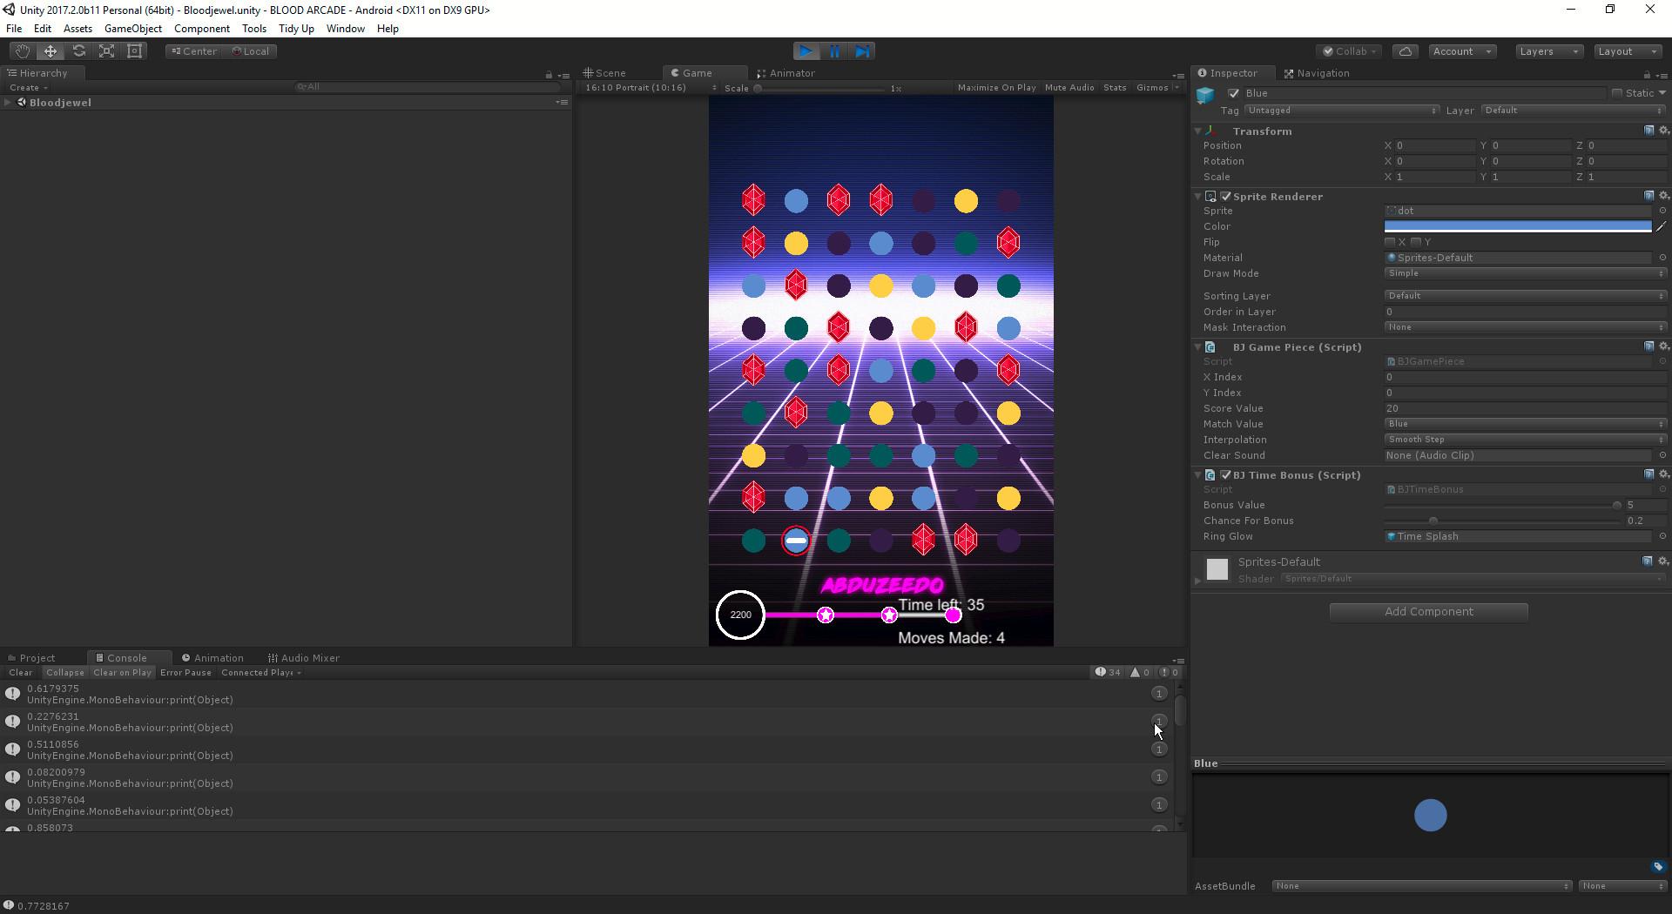
Task: Select the Move tool
Action: (x=51, y=51)
